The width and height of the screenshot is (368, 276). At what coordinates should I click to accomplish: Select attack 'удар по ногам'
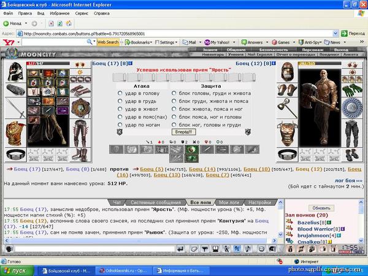[x=120, y=125]
